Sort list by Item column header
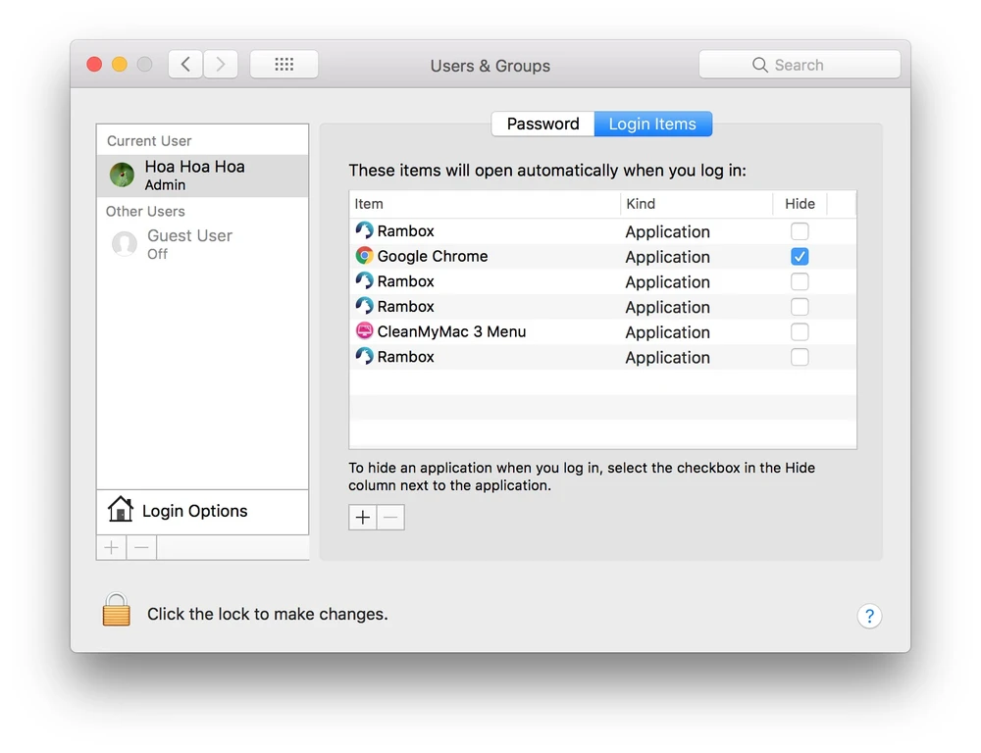 [x=485, y=204]
